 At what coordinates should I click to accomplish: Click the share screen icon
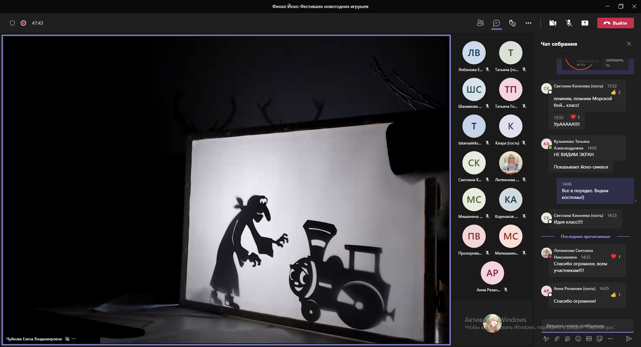point(585,23)
